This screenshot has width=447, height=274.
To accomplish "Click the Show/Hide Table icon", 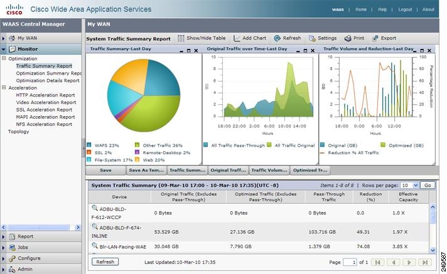I will coord(181,38).
